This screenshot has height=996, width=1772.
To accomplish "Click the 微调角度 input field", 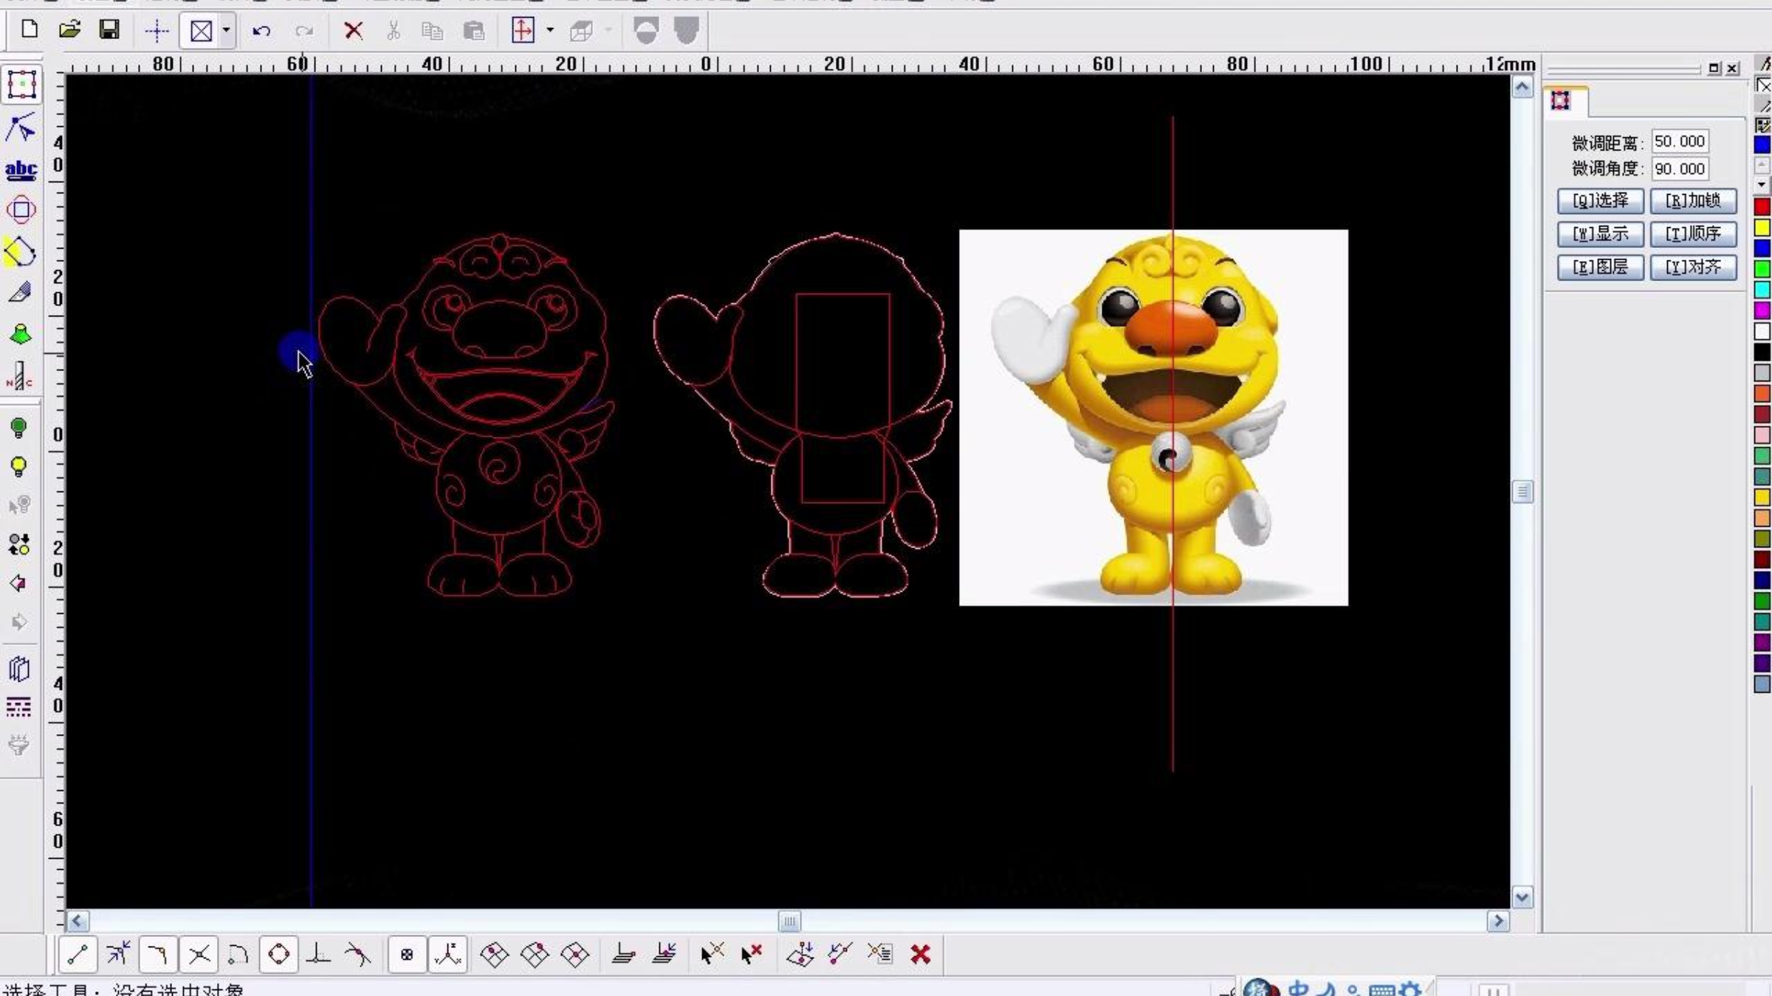I will tap(1680, 169).
